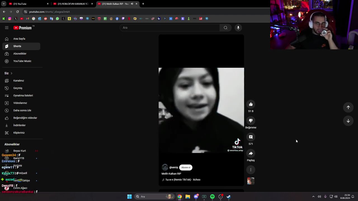Open Oynatma listeleri
The height and width of the screenshot is (201, 358).
tap(21, 95)
